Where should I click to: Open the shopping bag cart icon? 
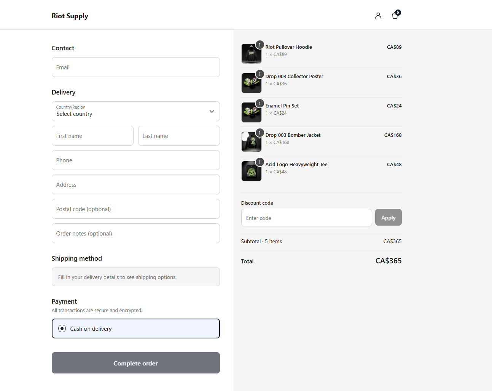click(395, 16)
